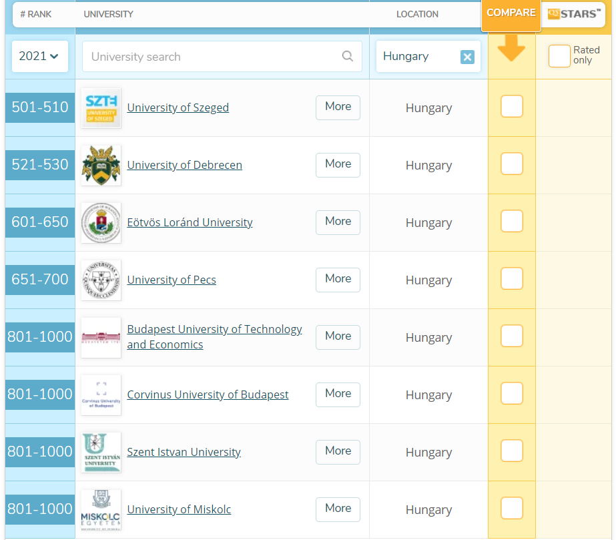616x540 pixels.
Task: Sort by the # RANK column header
Action: 36,14
